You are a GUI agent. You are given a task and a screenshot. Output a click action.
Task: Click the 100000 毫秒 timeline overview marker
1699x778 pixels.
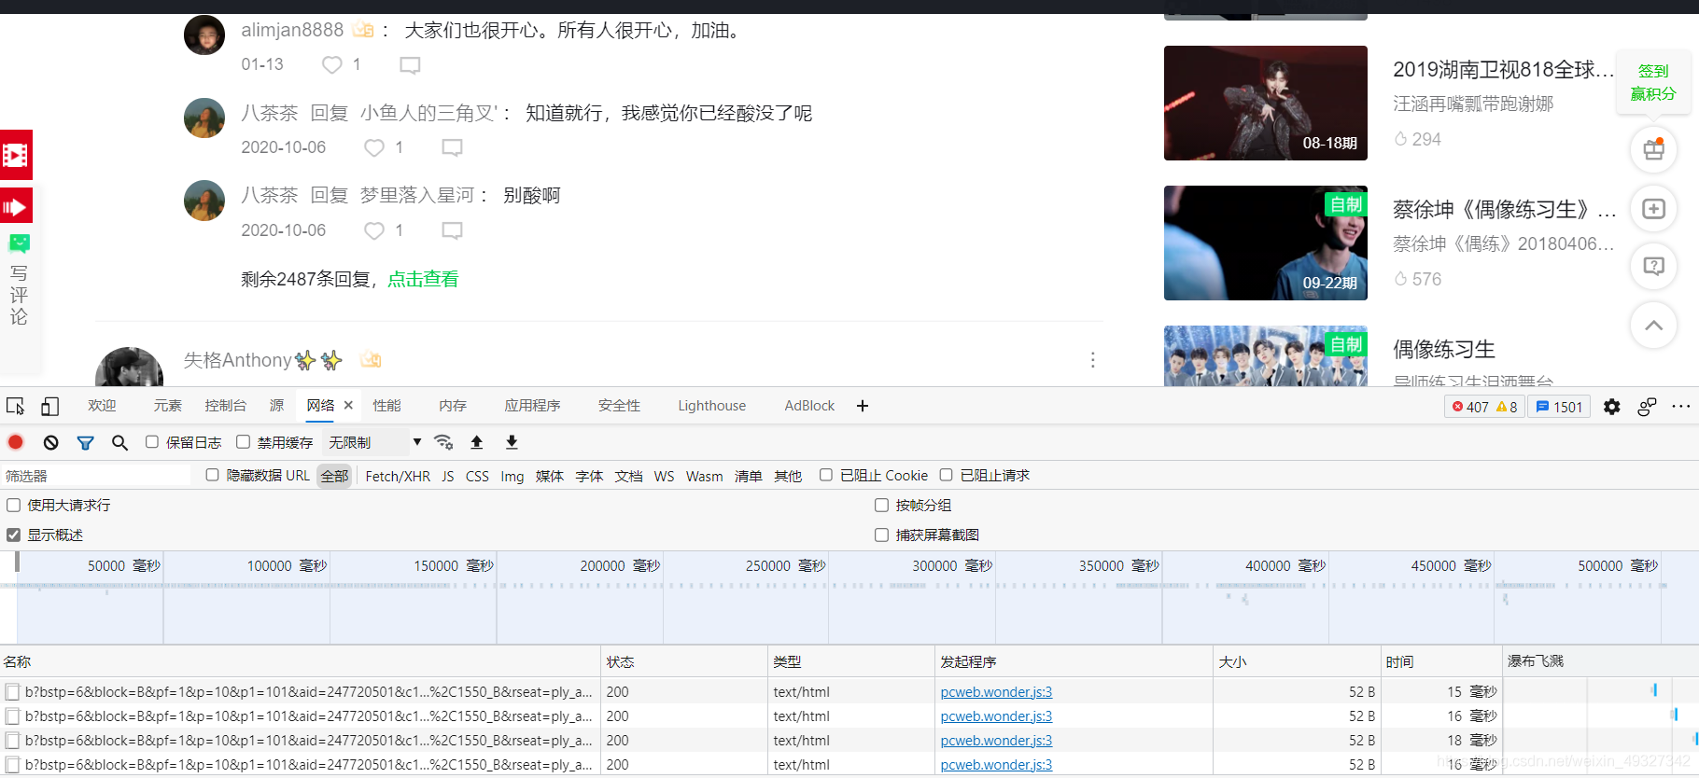287,566
